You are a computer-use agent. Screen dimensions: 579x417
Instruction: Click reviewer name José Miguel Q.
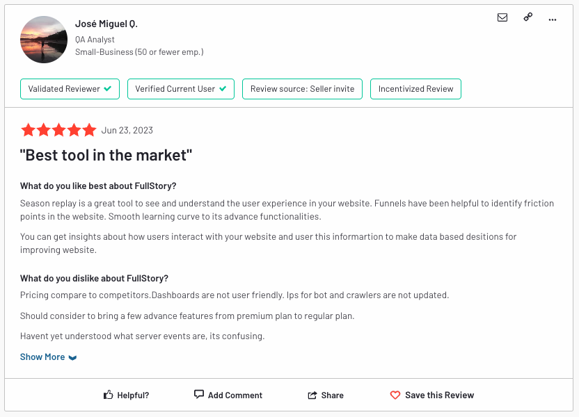pos(106,24)
